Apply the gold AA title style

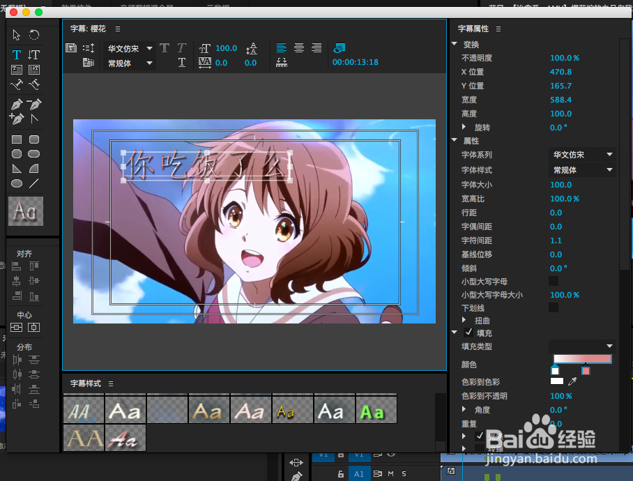[x=84, y=437]
